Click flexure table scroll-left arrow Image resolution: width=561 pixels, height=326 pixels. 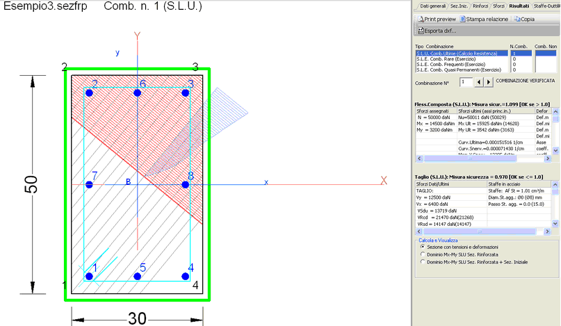pyautogui.click(x=419, y=158)
